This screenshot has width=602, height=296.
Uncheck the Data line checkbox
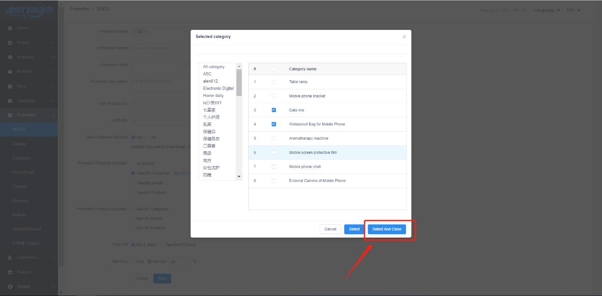(273, 110)
